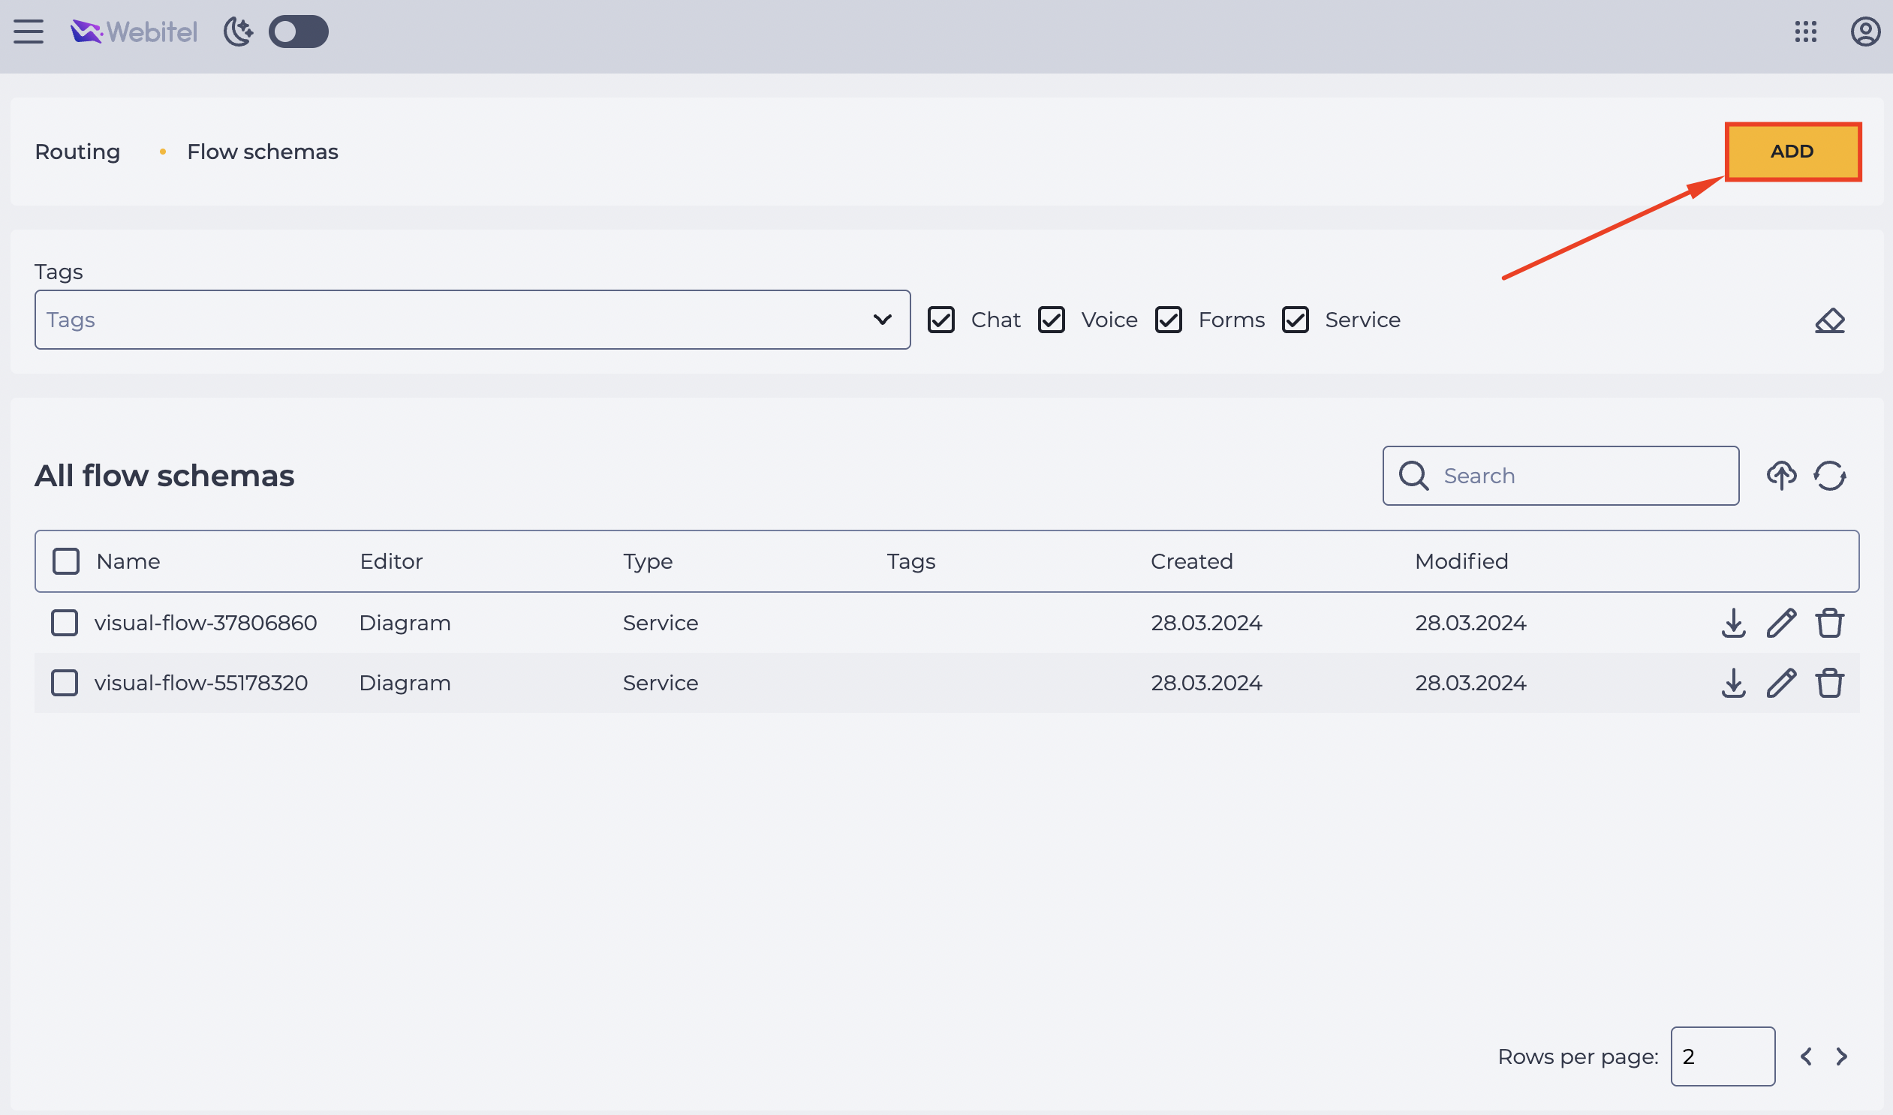Open the user account menu
This screenshot has width=1893, height=1115.
coord(1865,32)
